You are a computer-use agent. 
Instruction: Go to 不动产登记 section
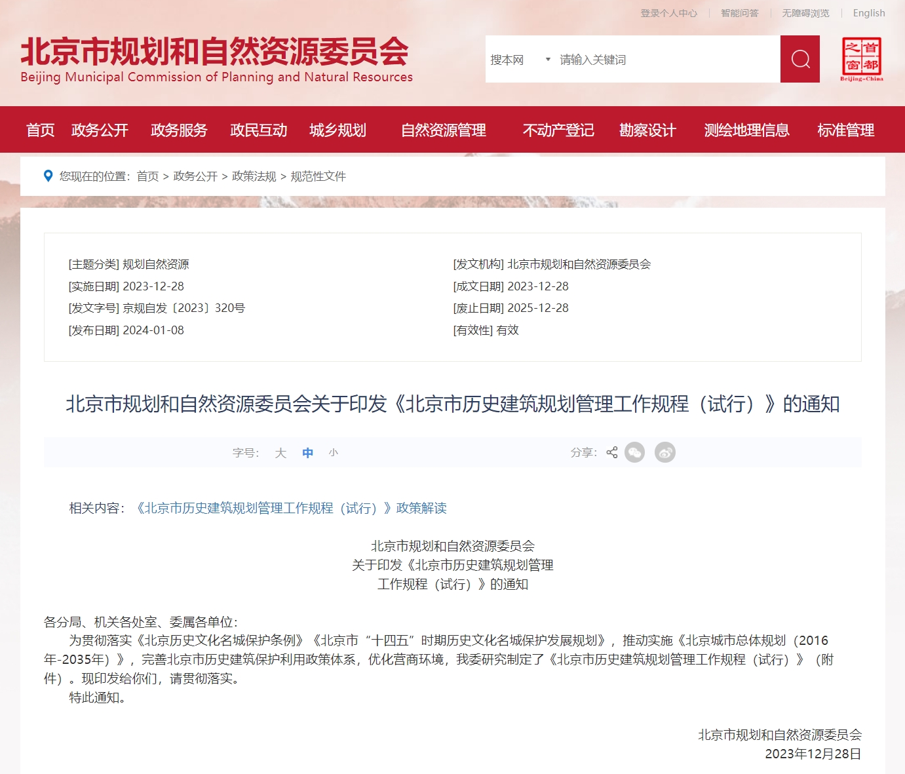click(x=558, y=130)
